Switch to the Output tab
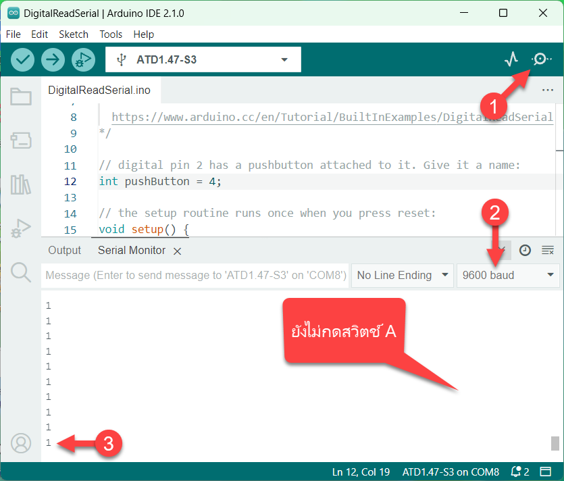 tap(65, 250)
